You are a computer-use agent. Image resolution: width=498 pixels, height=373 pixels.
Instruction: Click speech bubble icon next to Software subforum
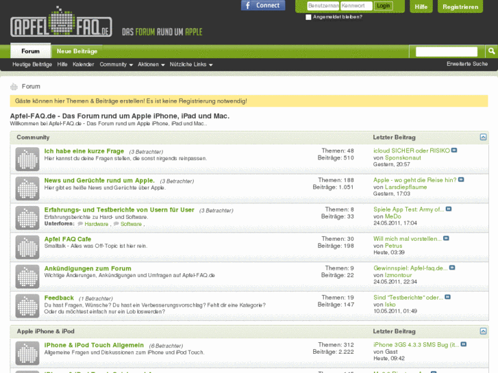pyautogui.click(x=116, y=224)
